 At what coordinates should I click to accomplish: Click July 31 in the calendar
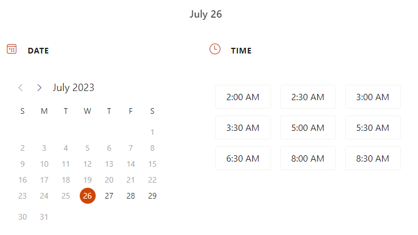click(44, 217)
